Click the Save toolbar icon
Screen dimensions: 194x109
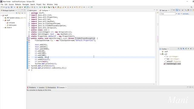[6, 7]
